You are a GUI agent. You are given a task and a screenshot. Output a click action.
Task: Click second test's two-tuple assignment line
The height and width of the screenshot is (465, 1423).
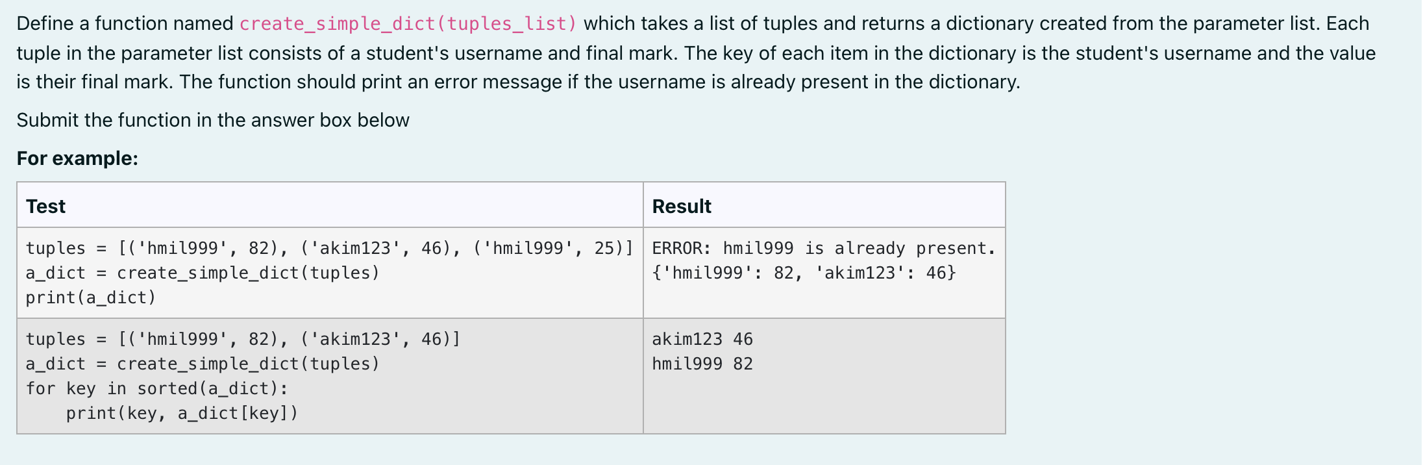[x=243, y=339]
